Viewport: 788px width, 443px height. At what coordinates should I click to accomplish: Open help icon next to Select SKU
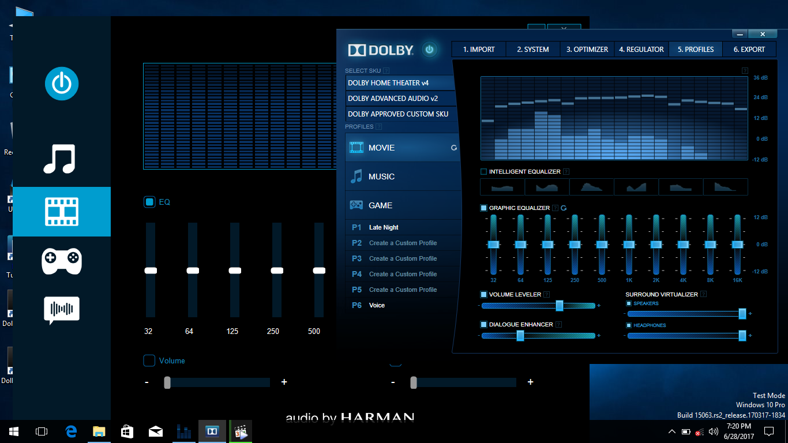tap(386, 70)
